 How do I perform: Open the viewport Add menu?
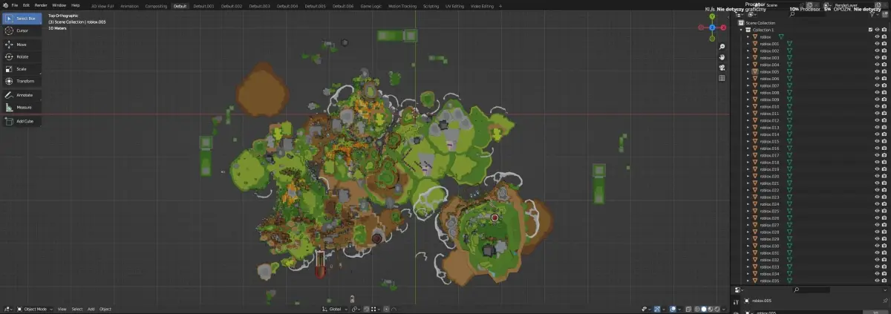pyautogui.click(x=91, y=309)
